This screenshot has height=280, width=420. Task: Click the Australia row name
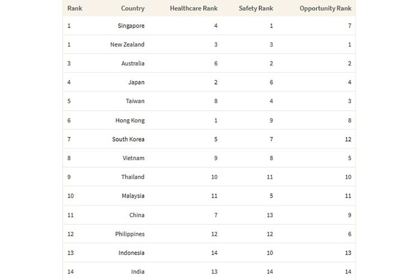pos(133,63)
